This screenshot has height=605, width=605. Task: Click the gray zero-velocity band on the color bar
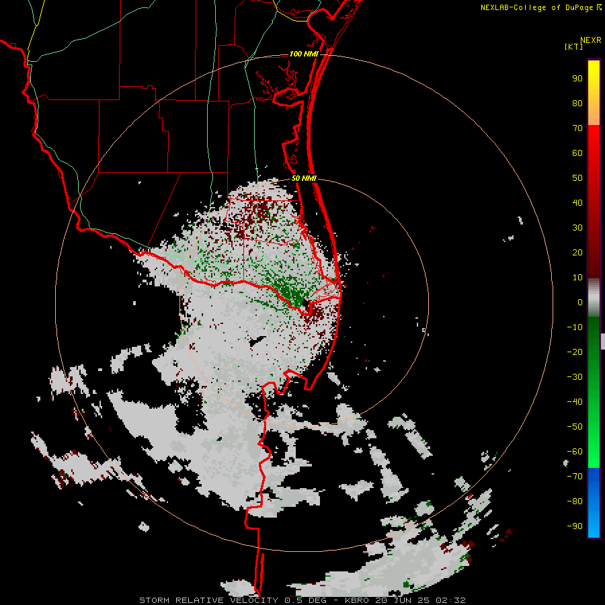pos(594,298)
